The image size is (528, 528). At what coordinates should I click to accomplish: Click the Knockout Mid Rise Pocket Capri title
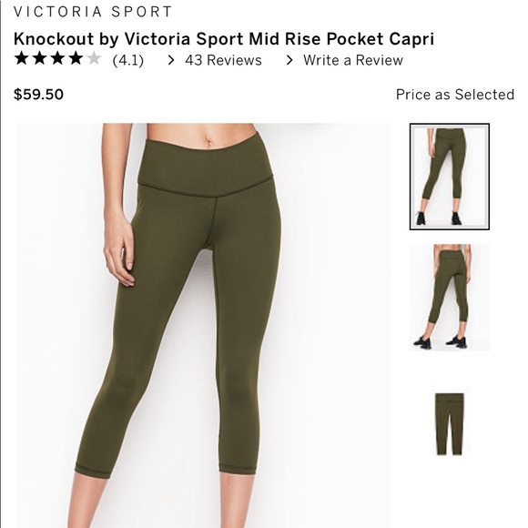[x=224, y=39]
